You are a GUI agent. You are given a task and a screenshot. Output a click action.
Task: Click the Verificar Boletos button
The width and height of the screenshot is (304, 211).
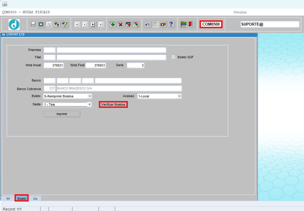[x=113, y=104]
